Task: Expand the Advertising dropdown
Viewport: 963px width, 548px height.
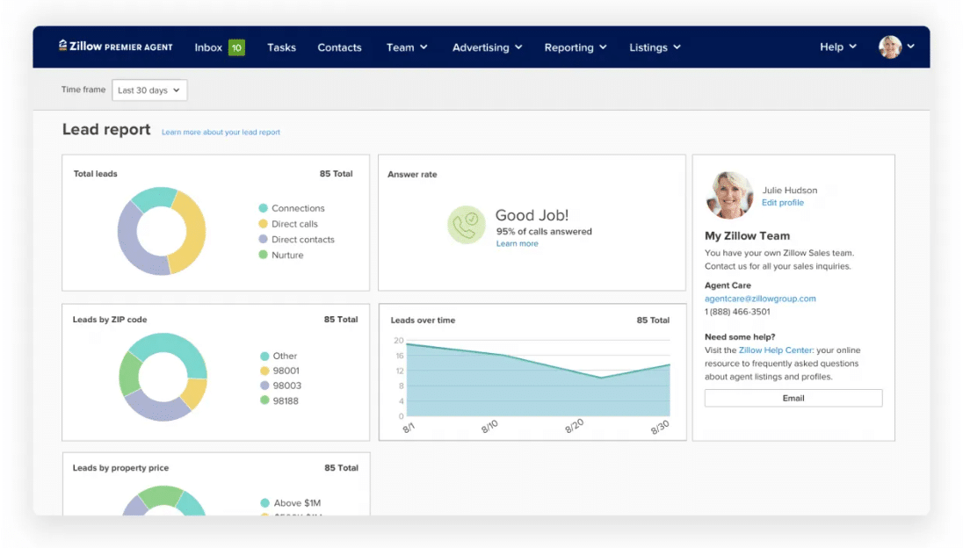Action: coord(487,47)
